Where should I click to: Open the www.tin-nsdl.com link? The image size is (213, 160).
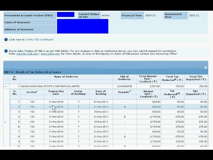click(27, 54)
